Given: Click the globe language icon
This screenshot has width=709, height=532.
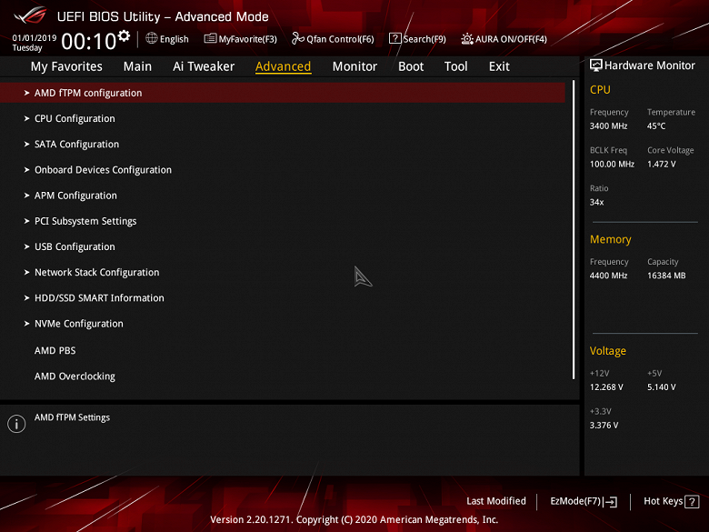Looking at the screenshot, I should click(152, 38).
